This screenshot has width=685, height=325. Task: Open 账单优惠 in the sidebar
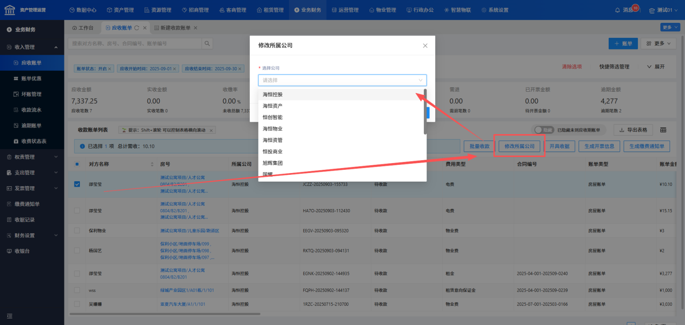(32, 79)
